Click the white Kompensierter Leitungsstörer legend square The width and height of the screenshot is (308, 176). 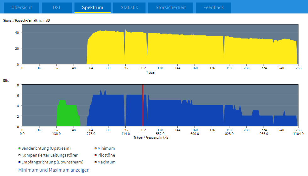pos(19,156)
